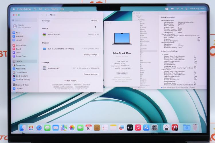215x143 pixels.
Task: Go forward using the toolbar arrow
Action: (47, 15)
